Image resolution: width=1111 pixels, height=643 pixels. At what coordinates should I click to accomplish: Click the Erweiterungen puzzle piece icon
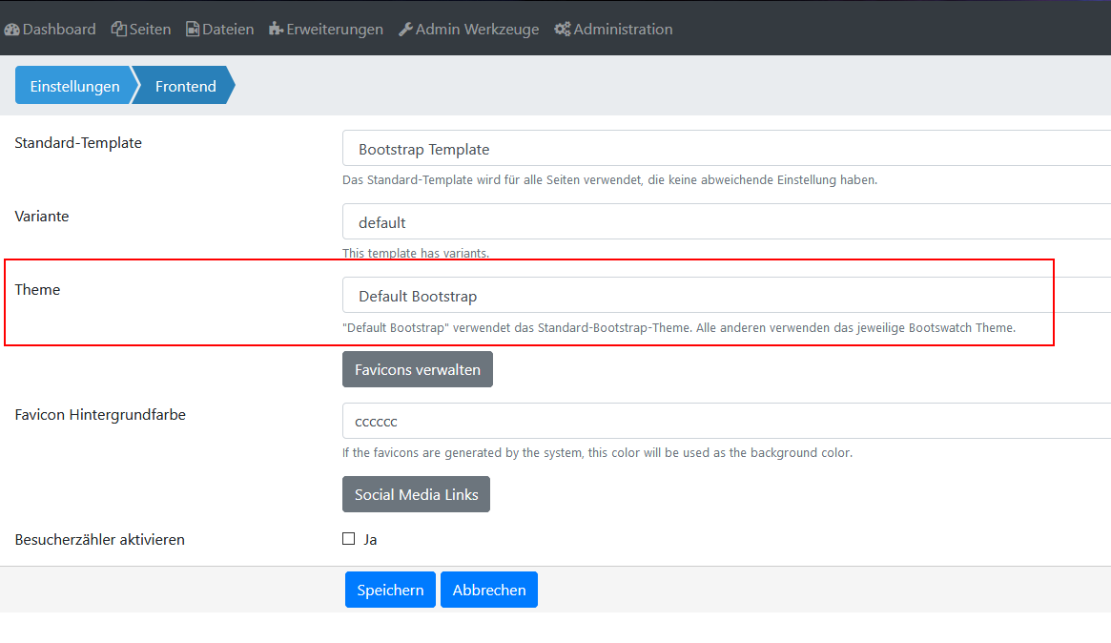276,29
